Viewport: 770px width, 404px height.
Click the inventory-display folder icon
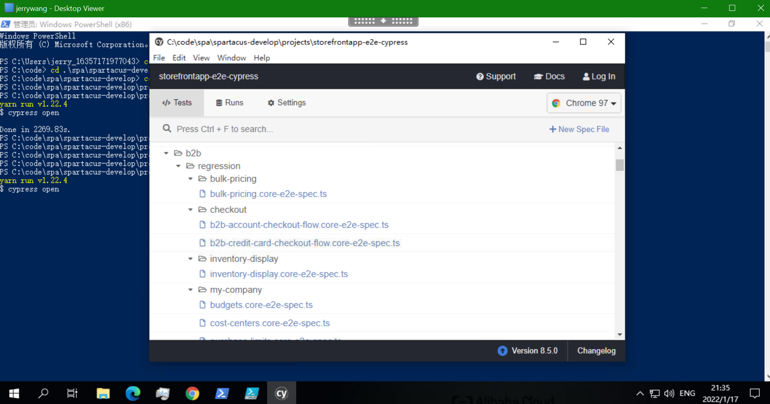(x=203, y=259)
